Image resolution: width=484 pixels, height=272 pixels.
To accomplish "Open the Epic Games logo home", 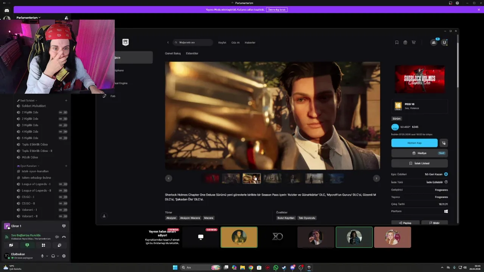I will (126, 42).
